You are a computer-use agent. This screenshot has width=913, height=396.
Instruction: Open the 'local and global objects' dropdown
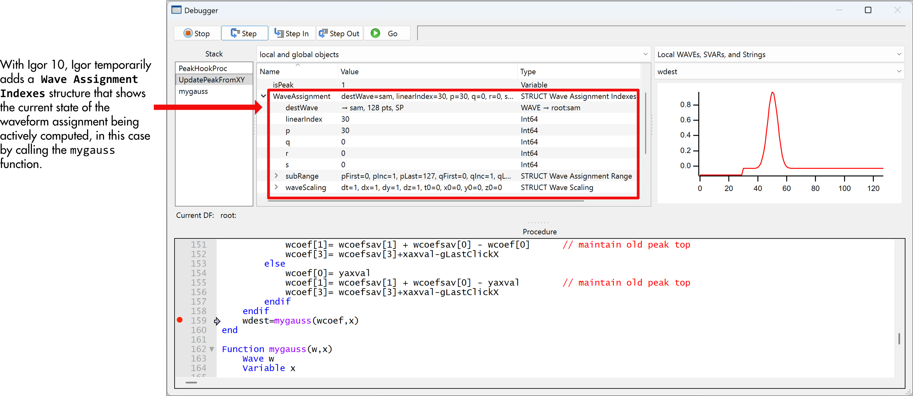645,54
